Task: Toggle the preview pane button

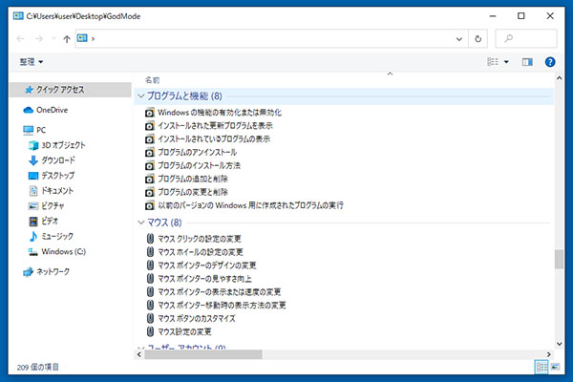Action: 527,62
